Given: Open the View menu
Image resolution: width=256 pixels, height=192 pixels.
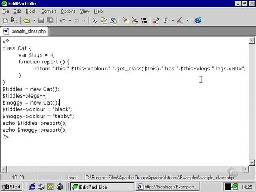Looking at the screenshot, I should [84, 11].
